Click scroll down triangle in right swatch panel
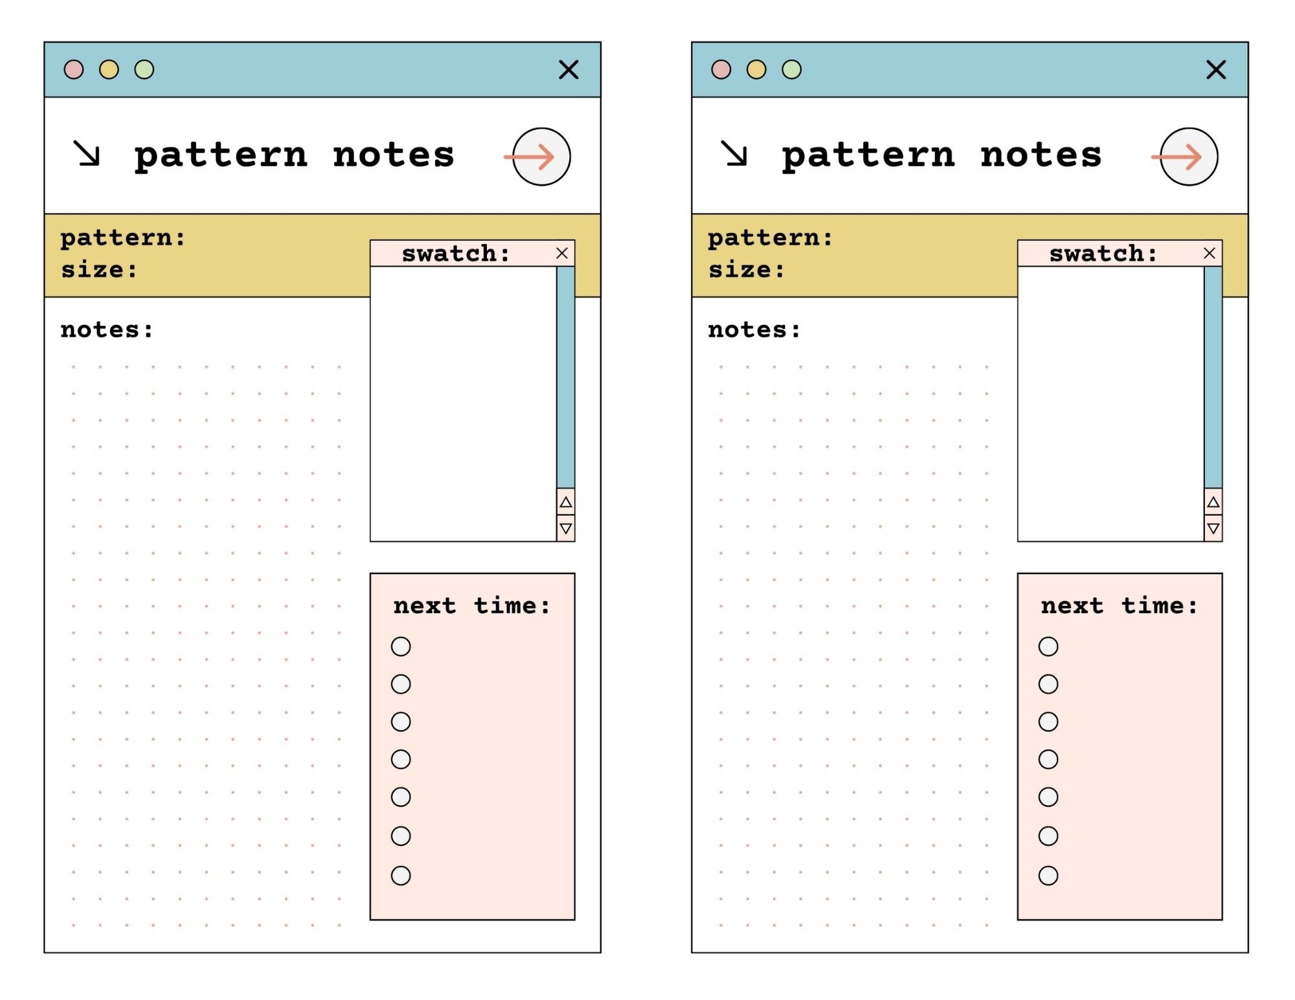Viewport: 1295px width, 1000px height. point(1213,528)
